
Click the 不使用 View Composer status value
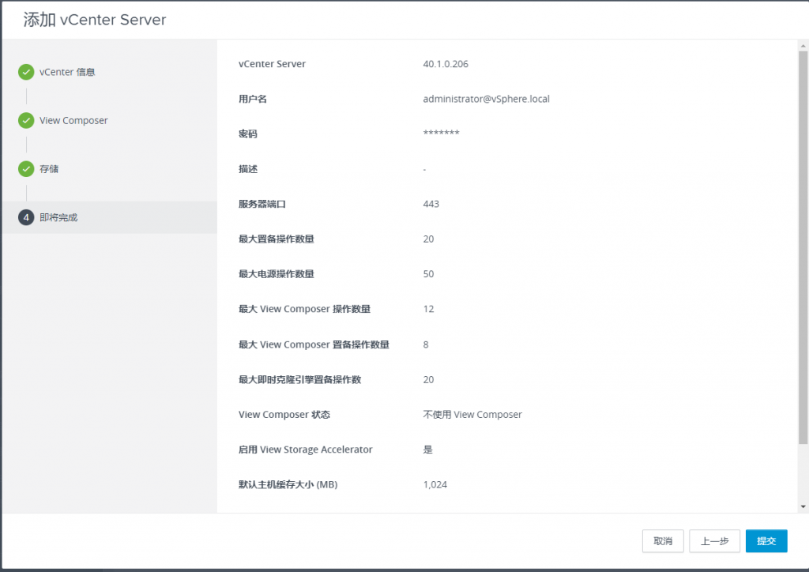pos(472,414)
